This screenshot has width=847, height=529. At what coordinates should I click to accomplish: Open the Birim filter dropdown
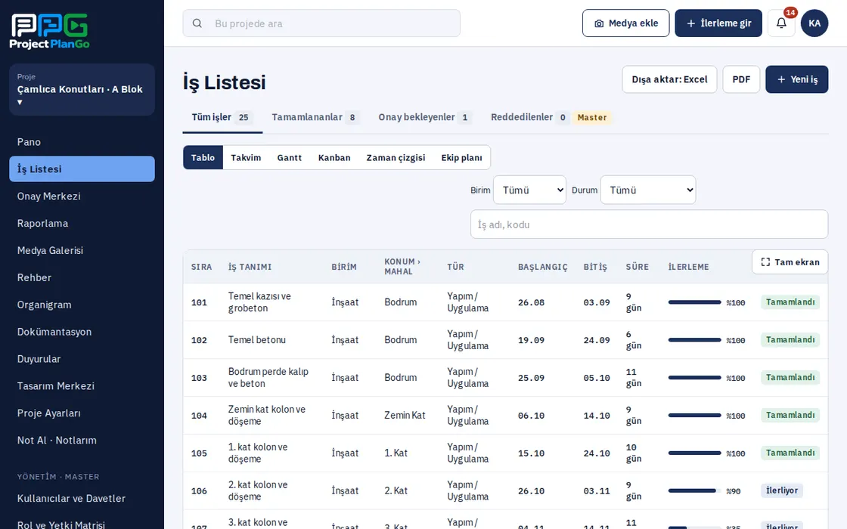coord(529,190)
